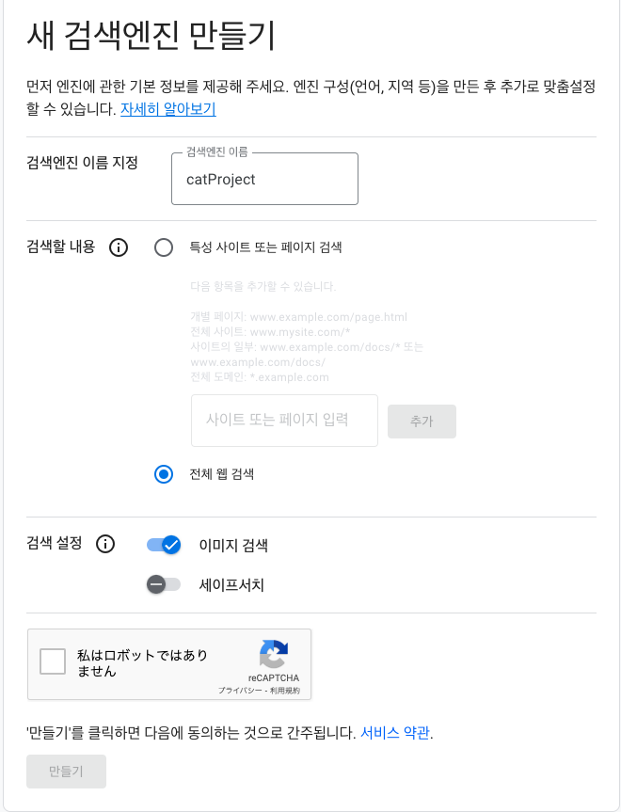Open the 서비스 약관 link
This screenshot has width=621, height=812.
394,733
